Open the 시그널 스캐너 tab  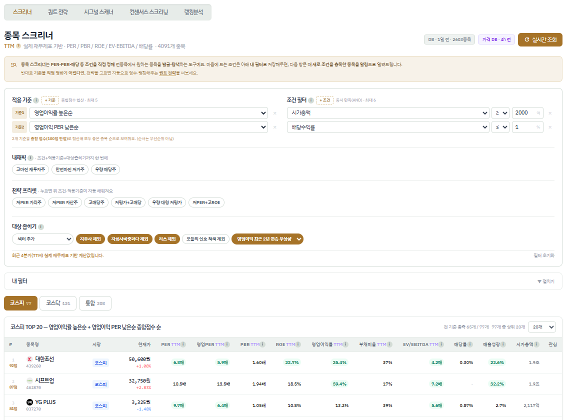coord(98,12)
